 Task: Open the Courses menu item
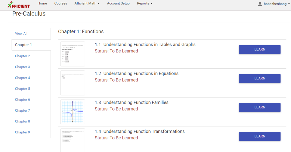click(x=61, y=3)
